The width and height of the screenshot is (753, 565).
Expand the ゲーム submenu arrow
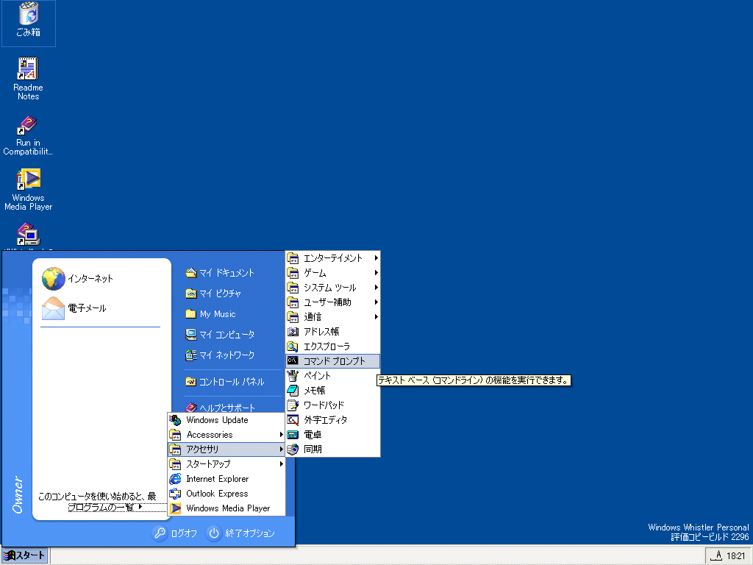(376, 273)
